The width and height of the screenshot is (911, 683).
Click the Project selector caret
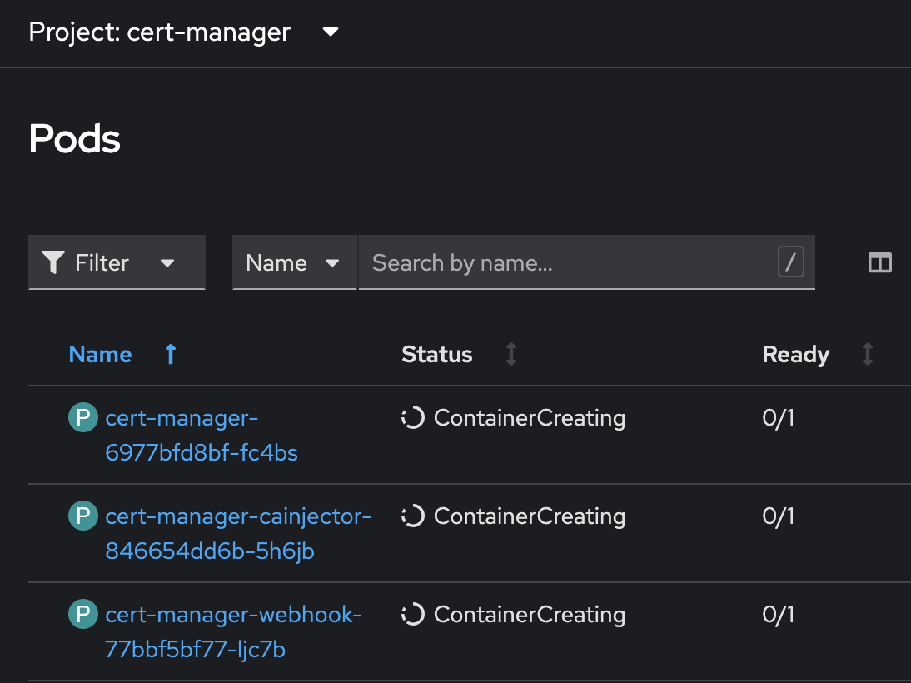[x=330, y=32]
